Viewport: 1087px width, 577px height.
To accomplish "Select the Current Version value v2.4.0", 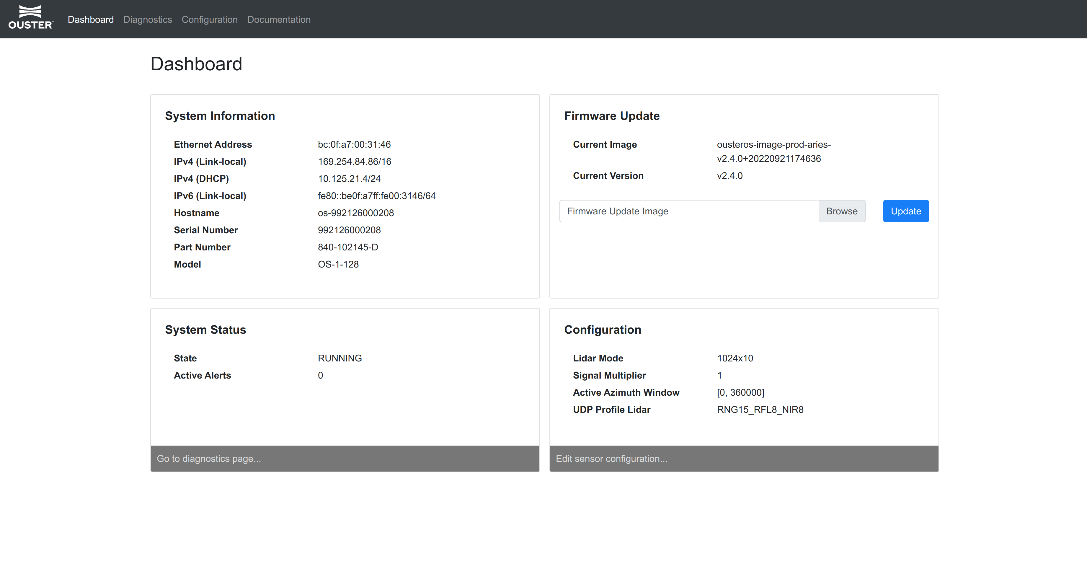I will [x=729, y=176].
